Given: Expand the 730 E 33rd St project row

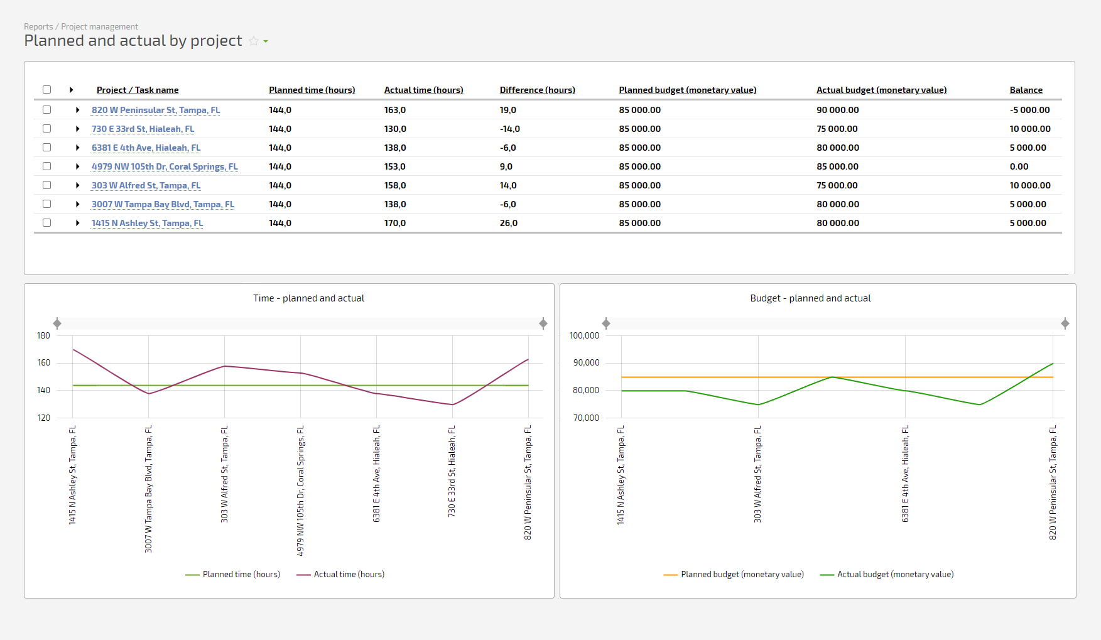Looking at the screenshot, I should tap(77, 129).
